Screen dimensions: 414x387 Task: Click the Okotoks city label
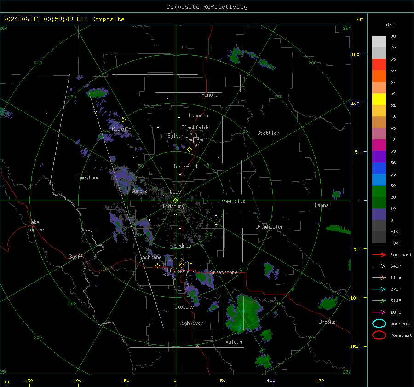pyautogui.click(x=184, y=306)
